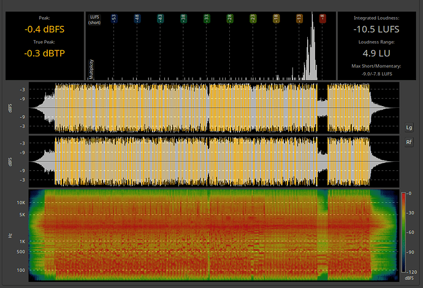Click the -60 label on color scale
This screenshot has height=288, width=423.
(410, 232)
